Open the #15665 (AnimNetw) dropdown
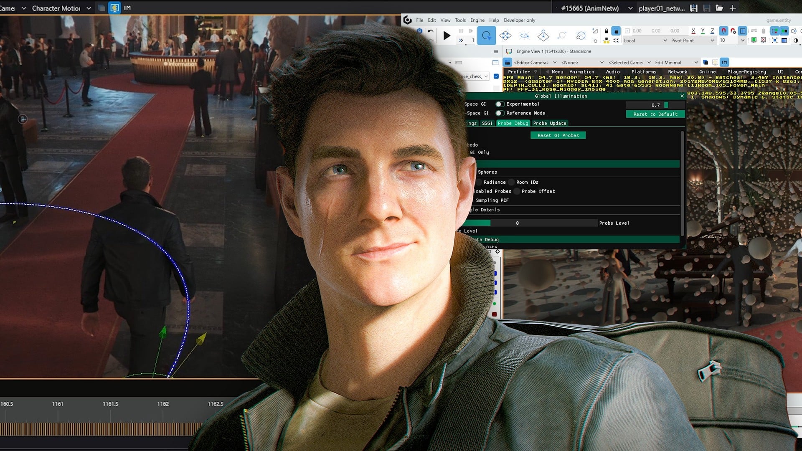The width and height of the screenshot is (802, 451). [597, 8]
